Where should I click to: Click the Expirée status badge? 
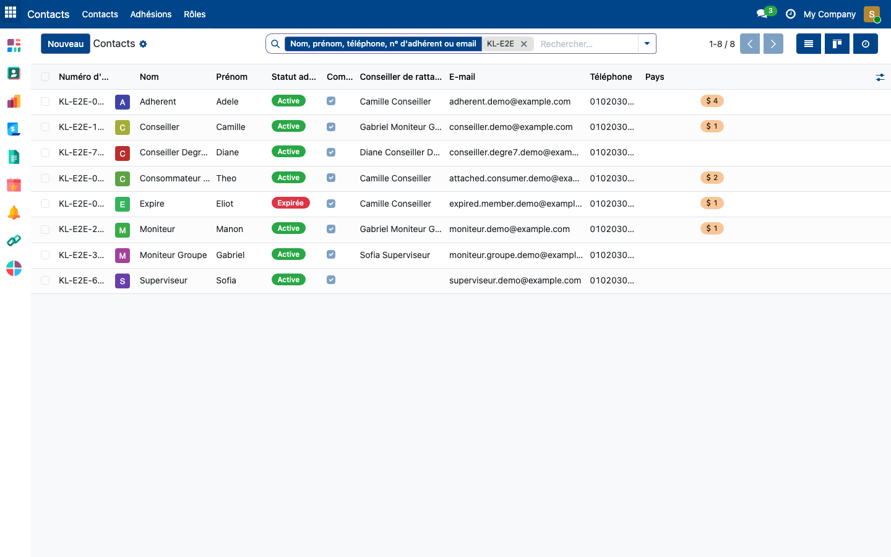point(290,203)
